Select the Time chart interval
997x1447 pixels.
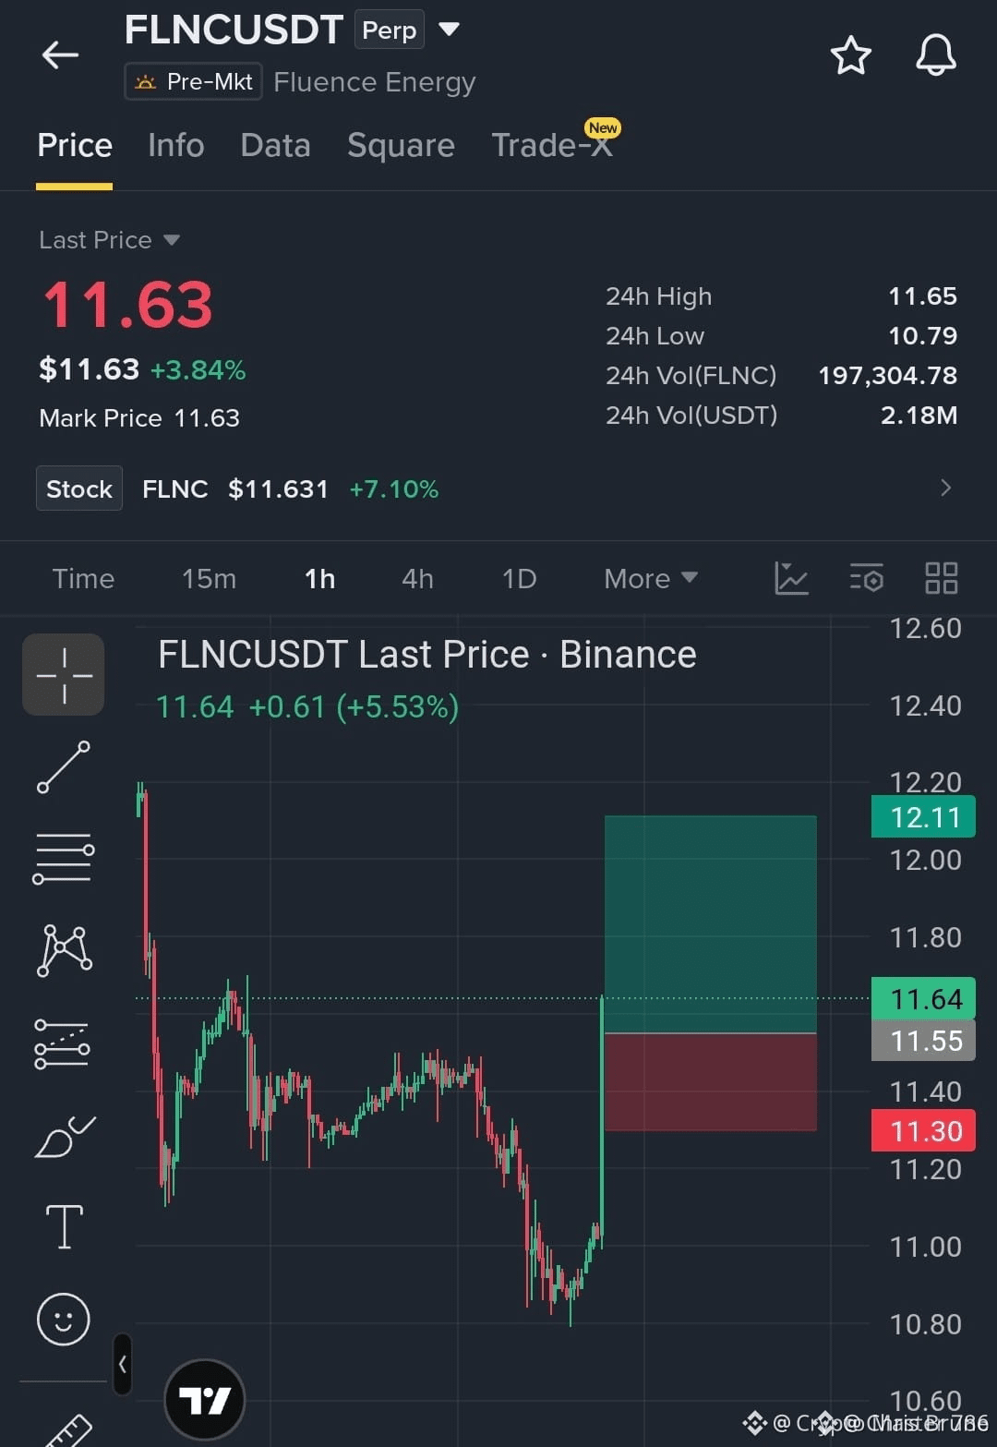point(83,579)
